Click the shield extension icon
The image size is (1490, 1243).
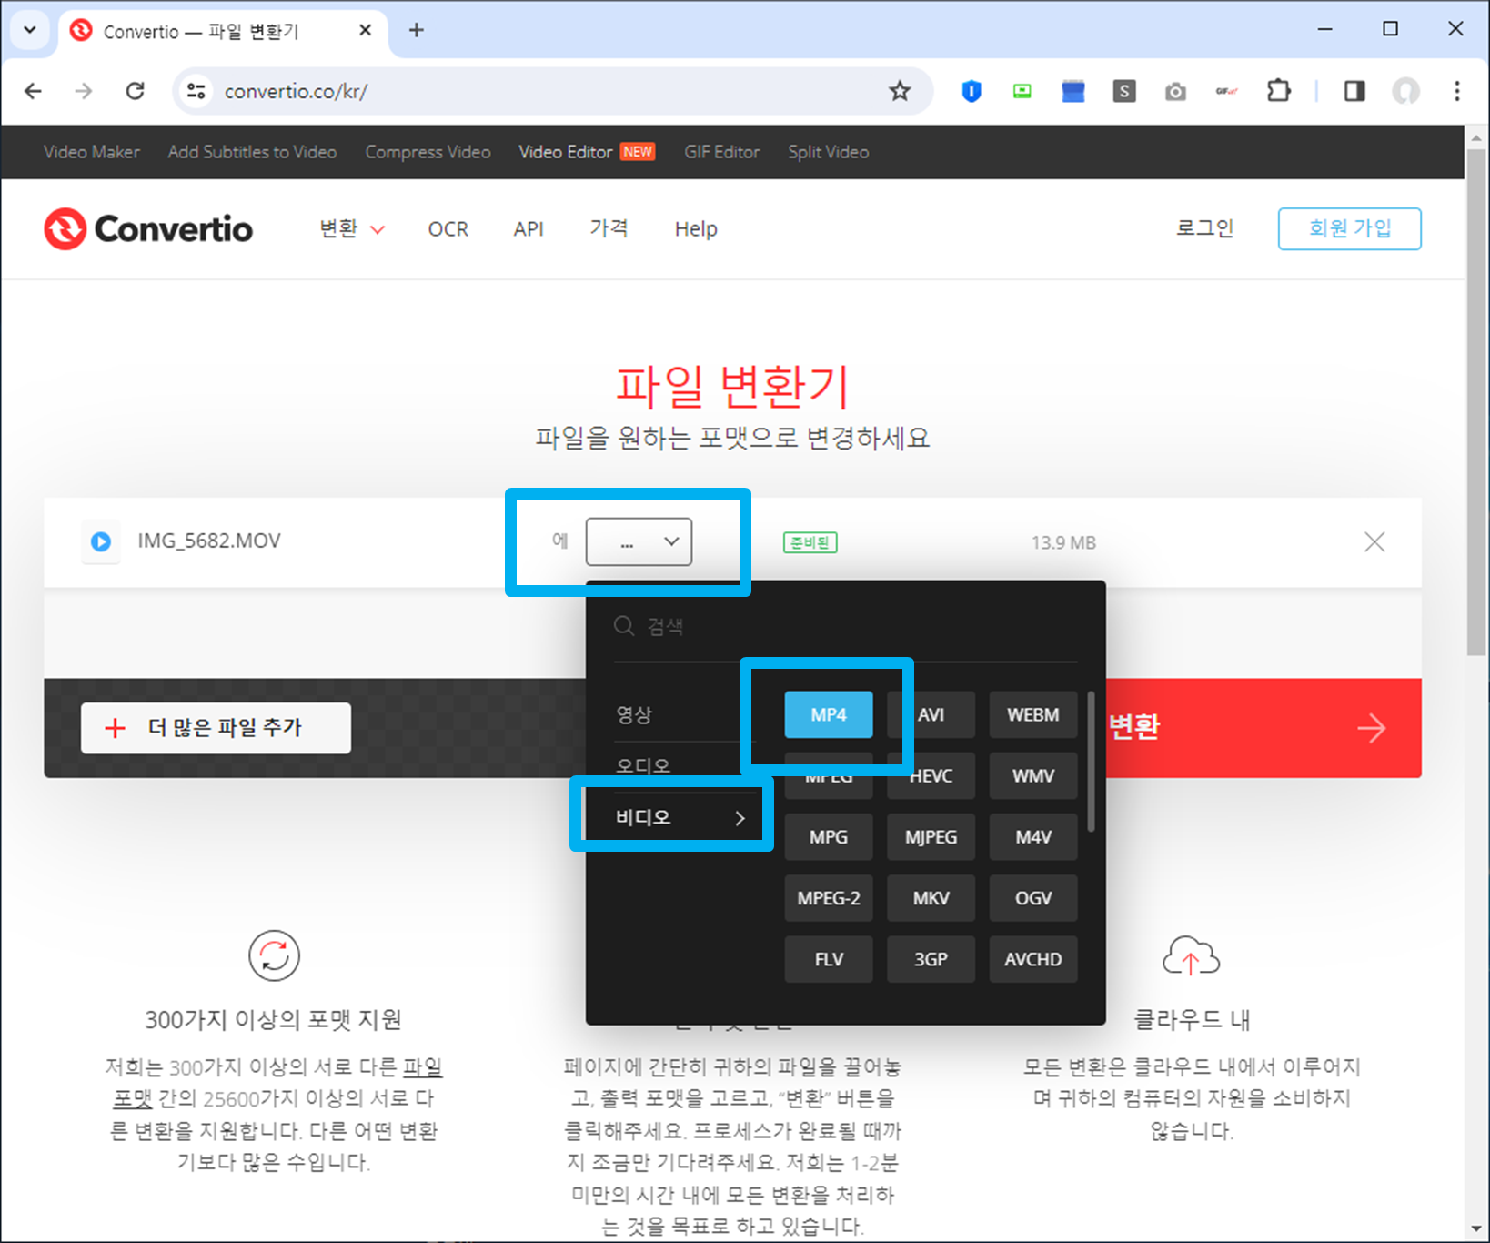[x=971, y=91]
